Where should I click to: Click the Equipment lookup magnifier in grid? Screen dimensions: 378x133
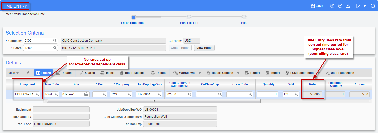click(x=37, y=94)
